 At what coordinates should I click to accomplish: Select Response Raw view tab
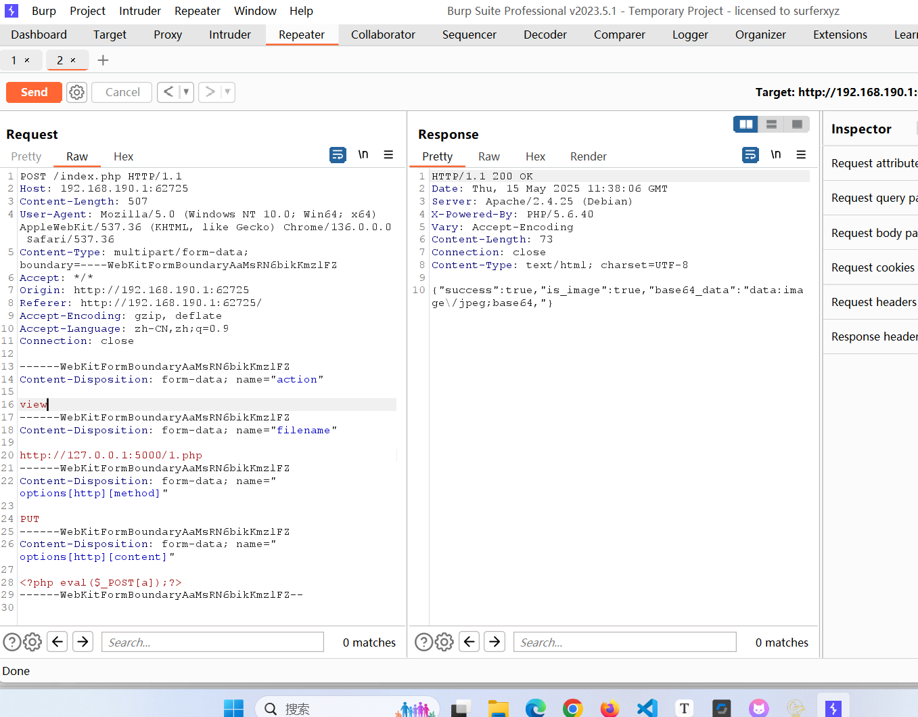pyautogui.click(x=489, y=156)
